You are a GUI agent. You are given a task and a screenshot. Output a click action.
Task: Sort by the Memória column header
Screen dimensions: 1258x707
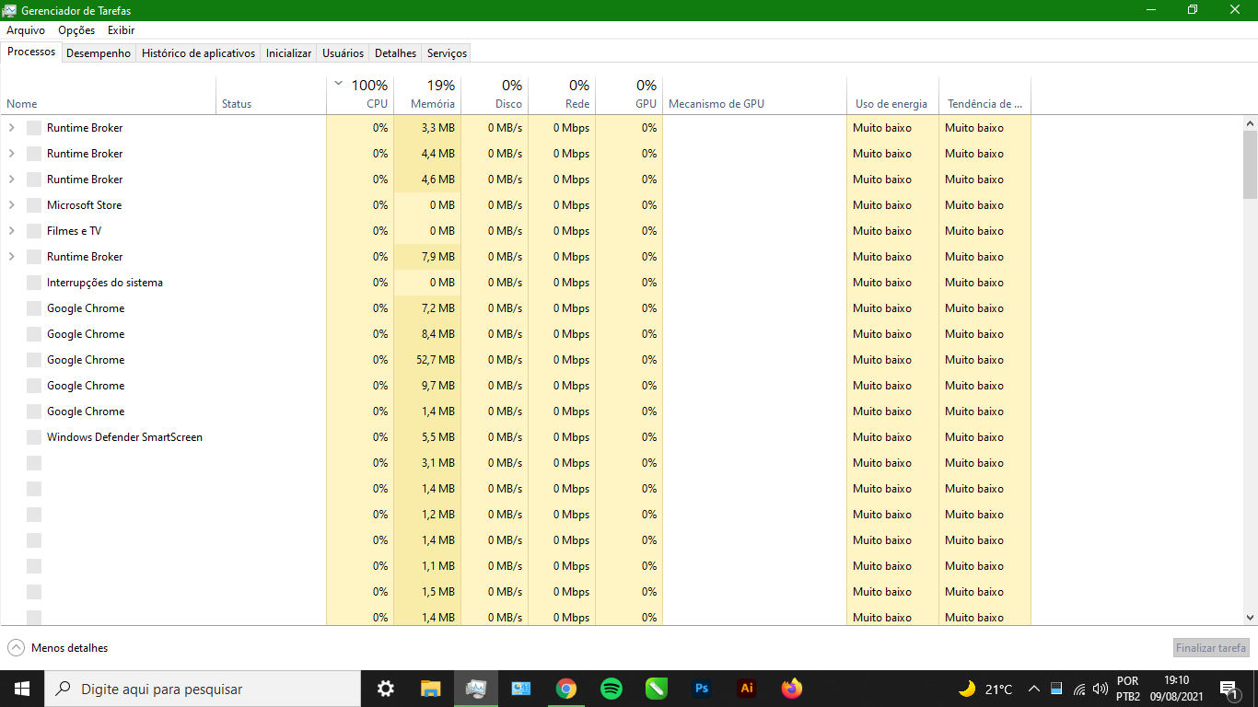coord(427,95)
